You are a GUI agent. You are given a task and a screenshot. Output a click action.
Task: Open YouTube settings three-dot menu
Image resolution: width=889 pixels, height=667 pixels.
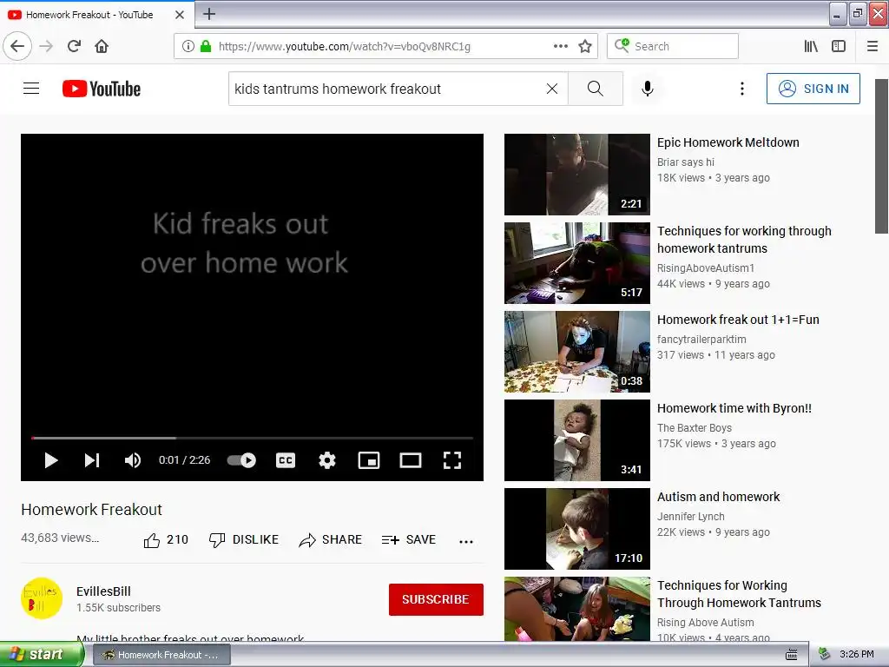pos(742,89)
